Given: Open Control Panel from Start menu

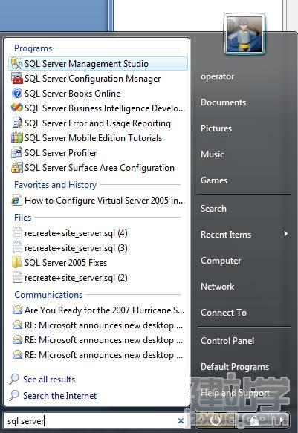Looking at the screenshot, I should (227, 341).
